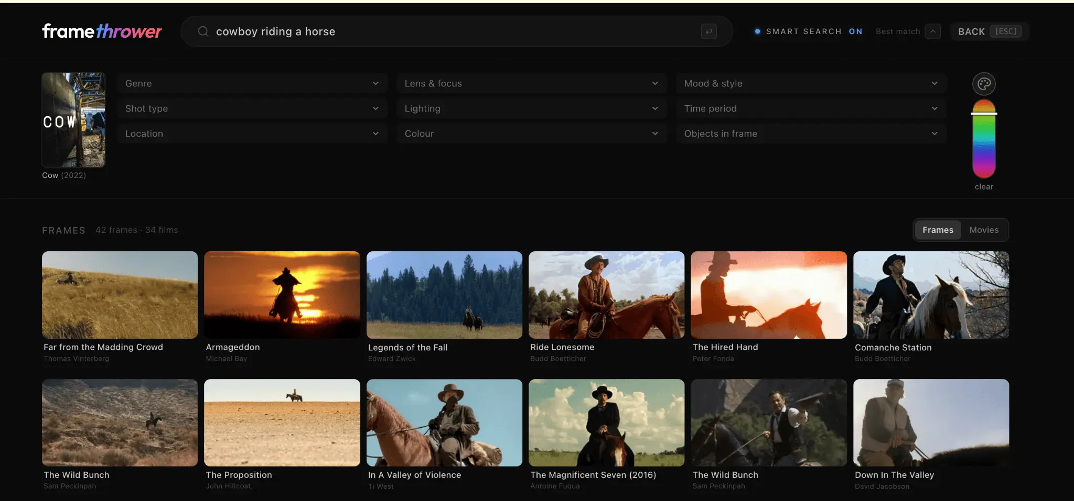Open the Armageddon sunset frame
The image size is (1074, 501).
pyautogui.click(x=282, y=295)
